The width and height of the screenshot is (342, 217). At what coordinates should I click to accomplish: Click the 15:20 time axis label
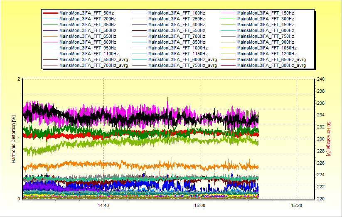[x=296, y=205]
